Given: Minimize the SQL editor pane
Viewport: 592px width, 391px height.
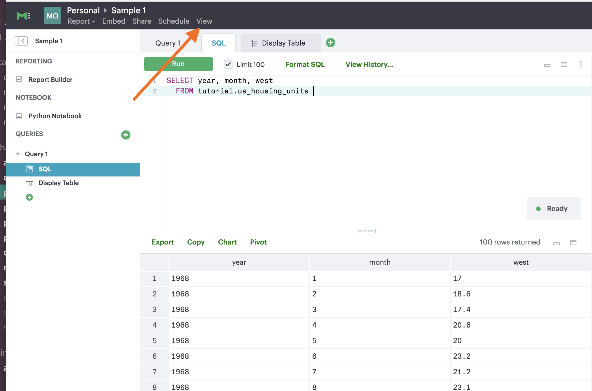Looking at the screenshot, I should click(547, 65).
